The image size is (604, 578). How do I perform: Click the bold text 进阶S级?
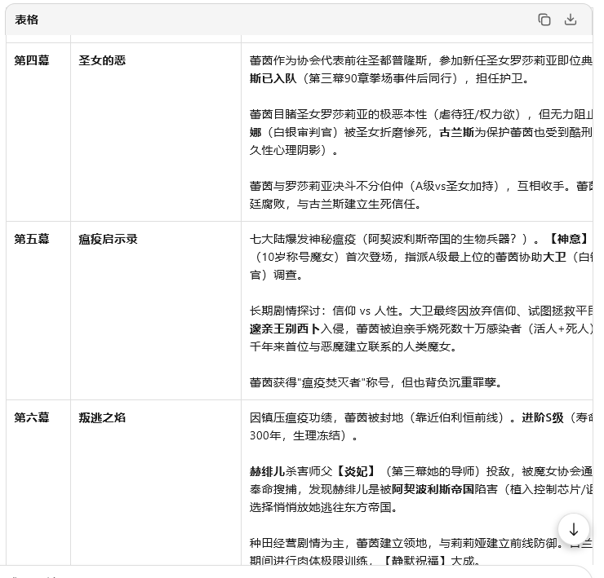543,417
